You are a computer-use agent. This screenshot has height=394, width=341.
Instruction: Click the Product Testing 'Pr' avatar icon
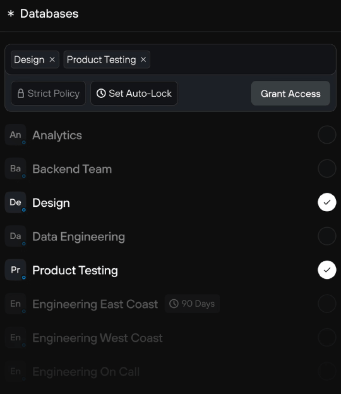(x=16, y=270)
